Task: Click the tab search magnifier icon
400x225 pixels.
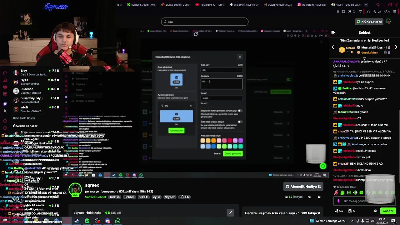Action: (378, 5)
